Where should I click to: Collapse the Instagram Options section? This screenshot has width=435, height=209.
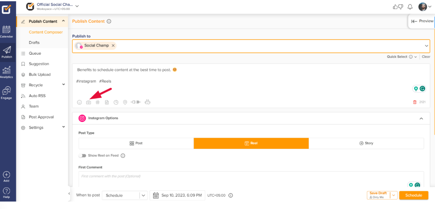point(421,119)
